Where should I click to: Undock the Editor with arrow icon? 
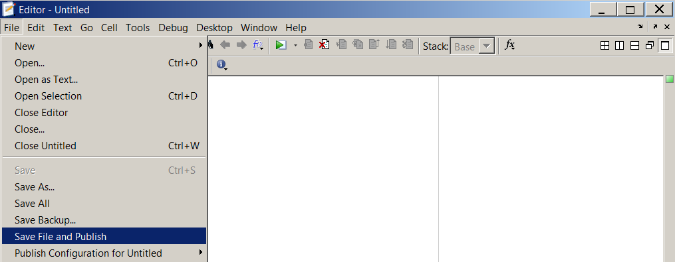click(x=655, y=27)
